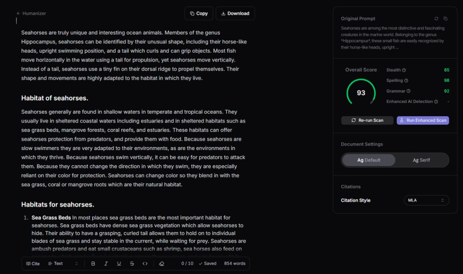Copy the original prompt text icon

click(x=445, y=19)
